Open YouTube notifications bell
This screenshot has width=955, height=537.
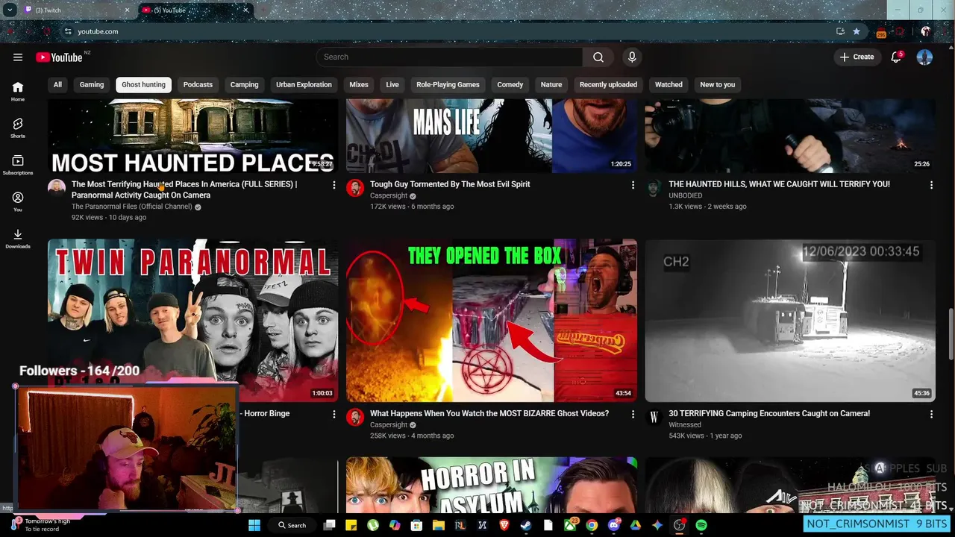[x=896, y=57]
